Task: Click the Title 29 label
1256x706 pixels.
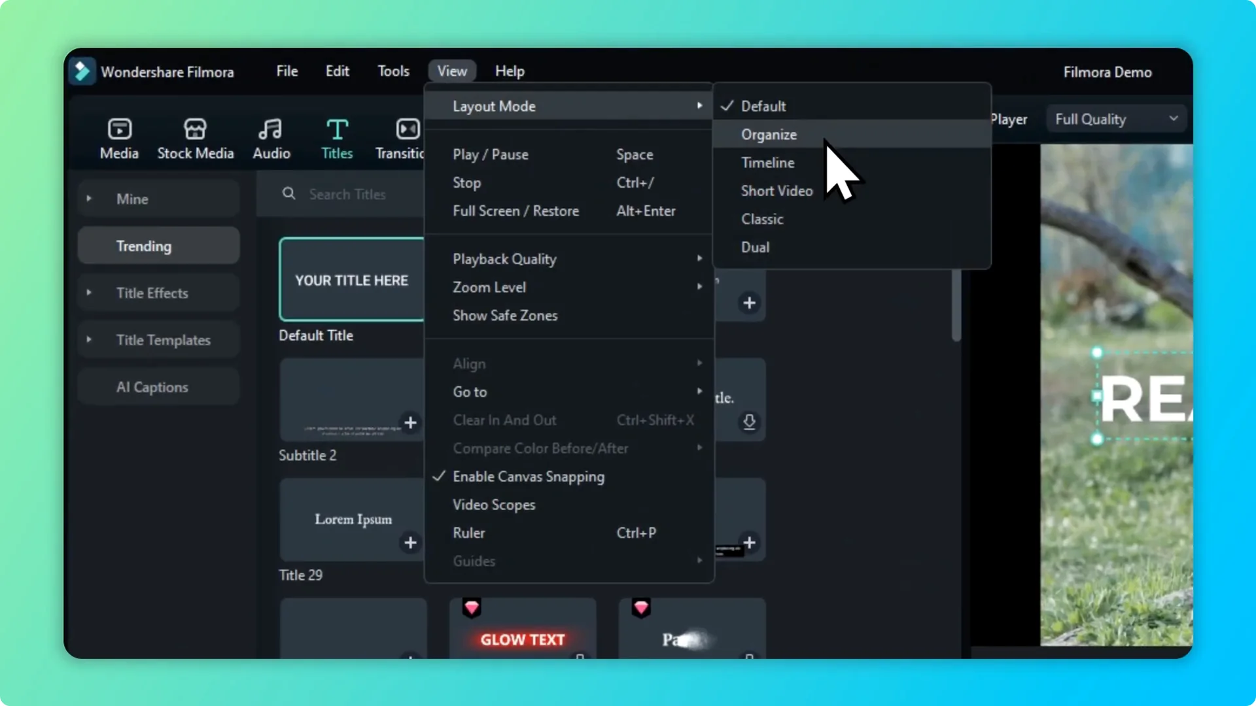Action: [x=301, y=575]
